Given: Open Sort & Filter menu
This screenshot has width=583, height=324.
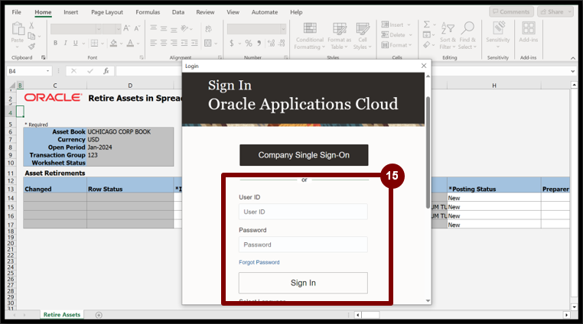Looking at the screenshot, I should click(x=448, y=36).
